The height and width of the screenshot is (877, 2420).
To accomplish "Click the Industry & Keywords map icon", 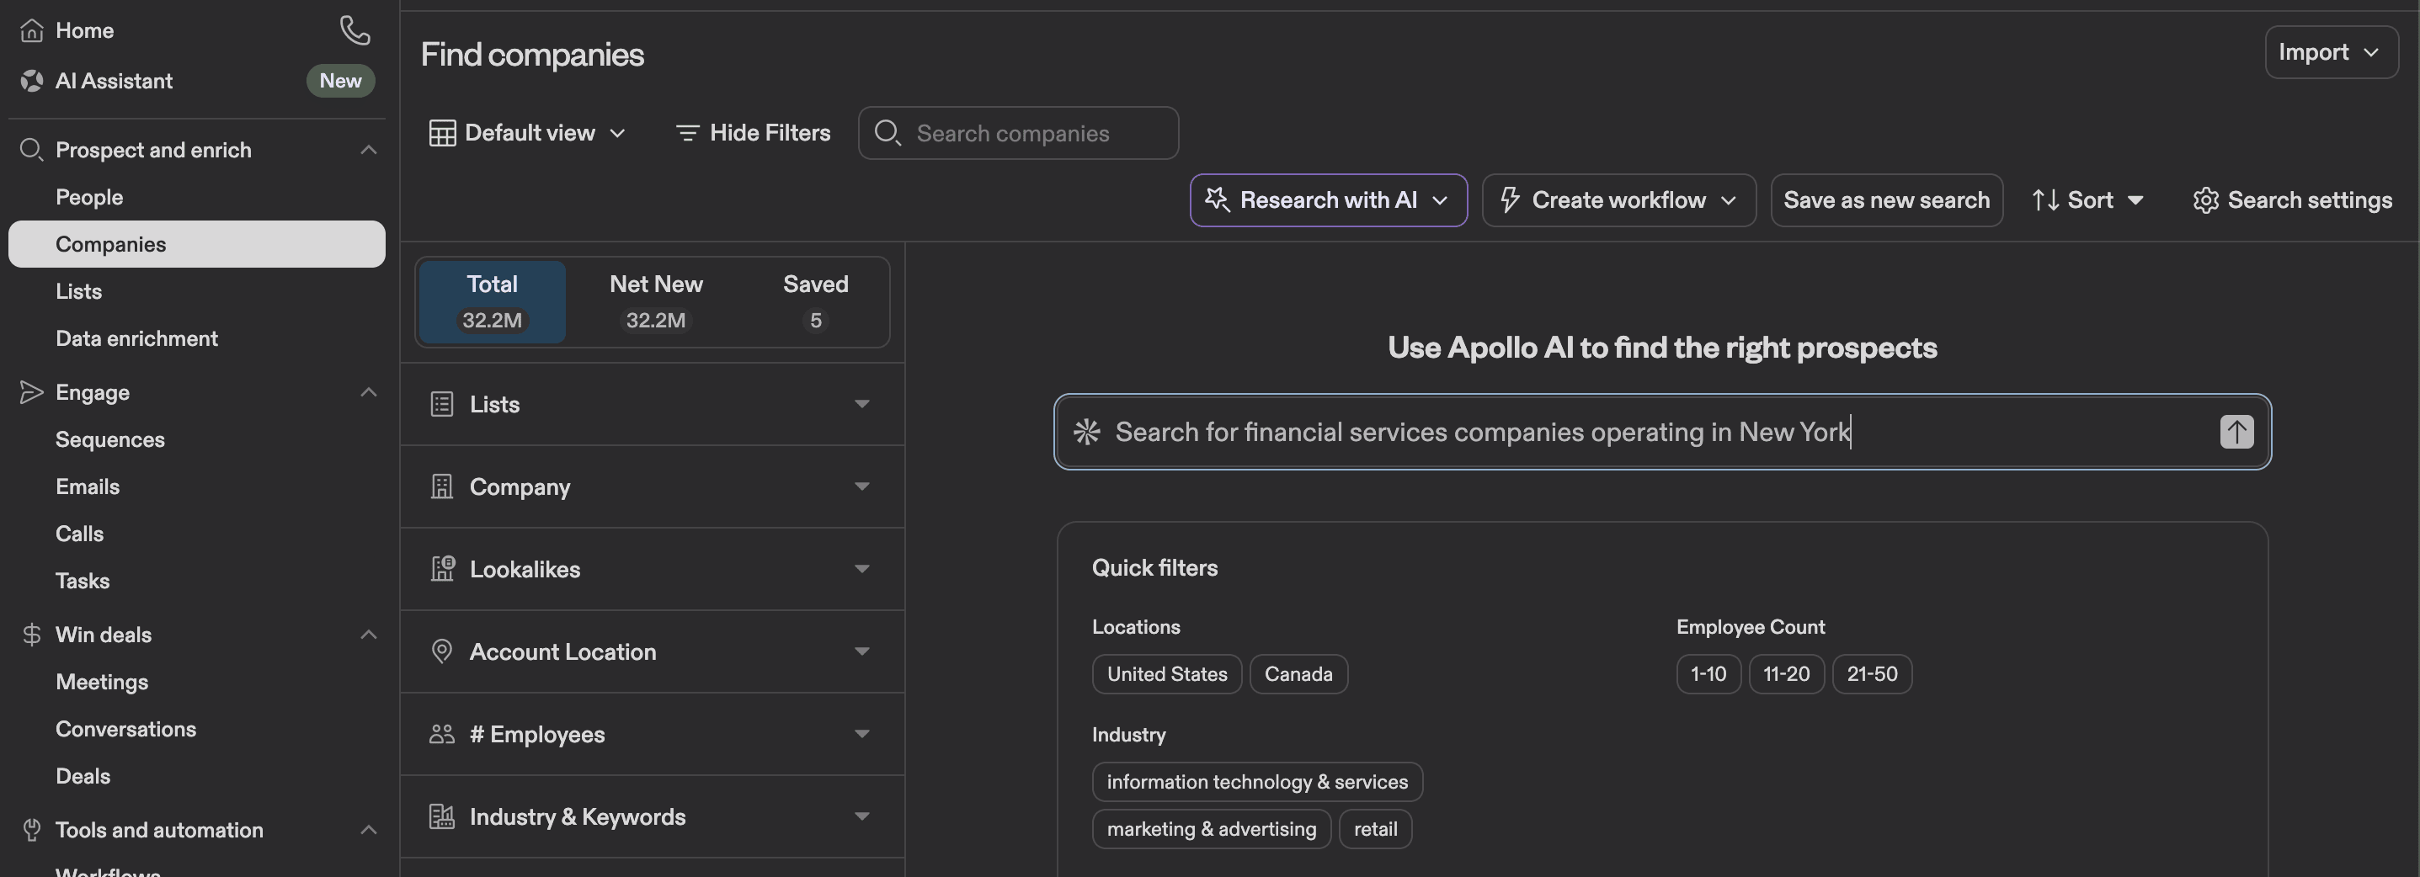I will 442,816.
